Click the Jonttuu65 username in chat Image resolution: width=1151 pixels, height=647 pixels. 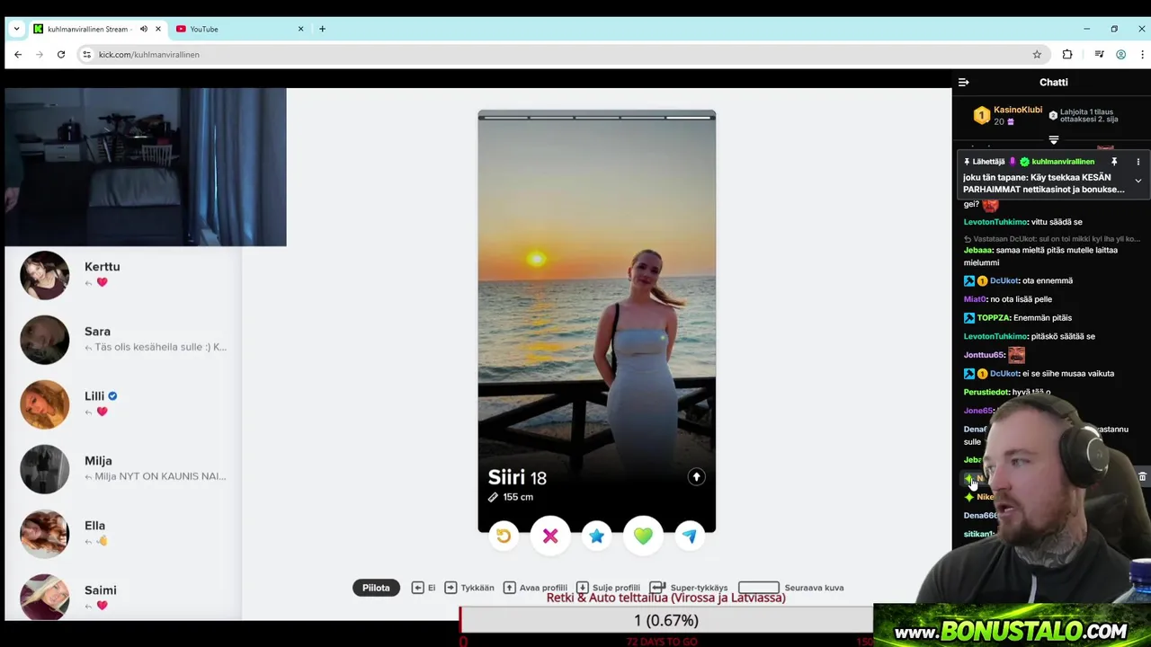[x=984, y=355]
